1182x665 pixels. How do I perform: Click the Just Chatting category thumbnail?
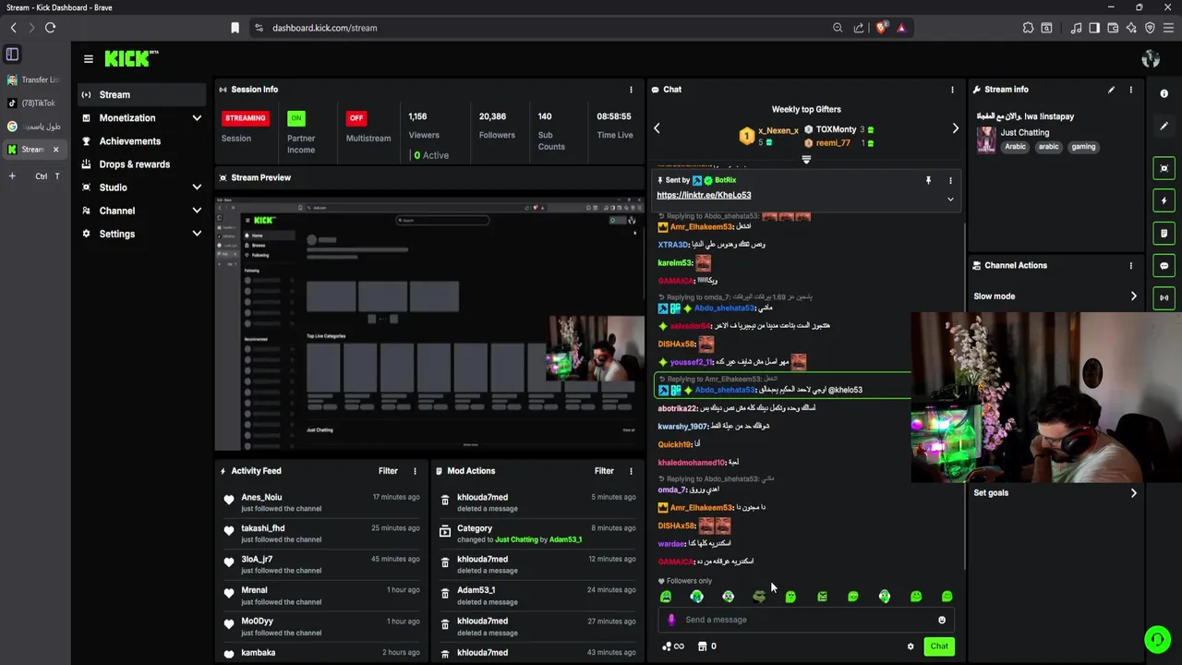(x=986, y=139)
